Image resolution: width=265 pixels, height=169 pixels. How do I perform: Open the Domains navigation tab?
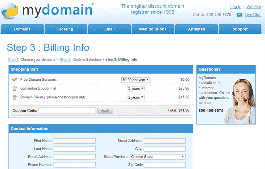point(22,29)
